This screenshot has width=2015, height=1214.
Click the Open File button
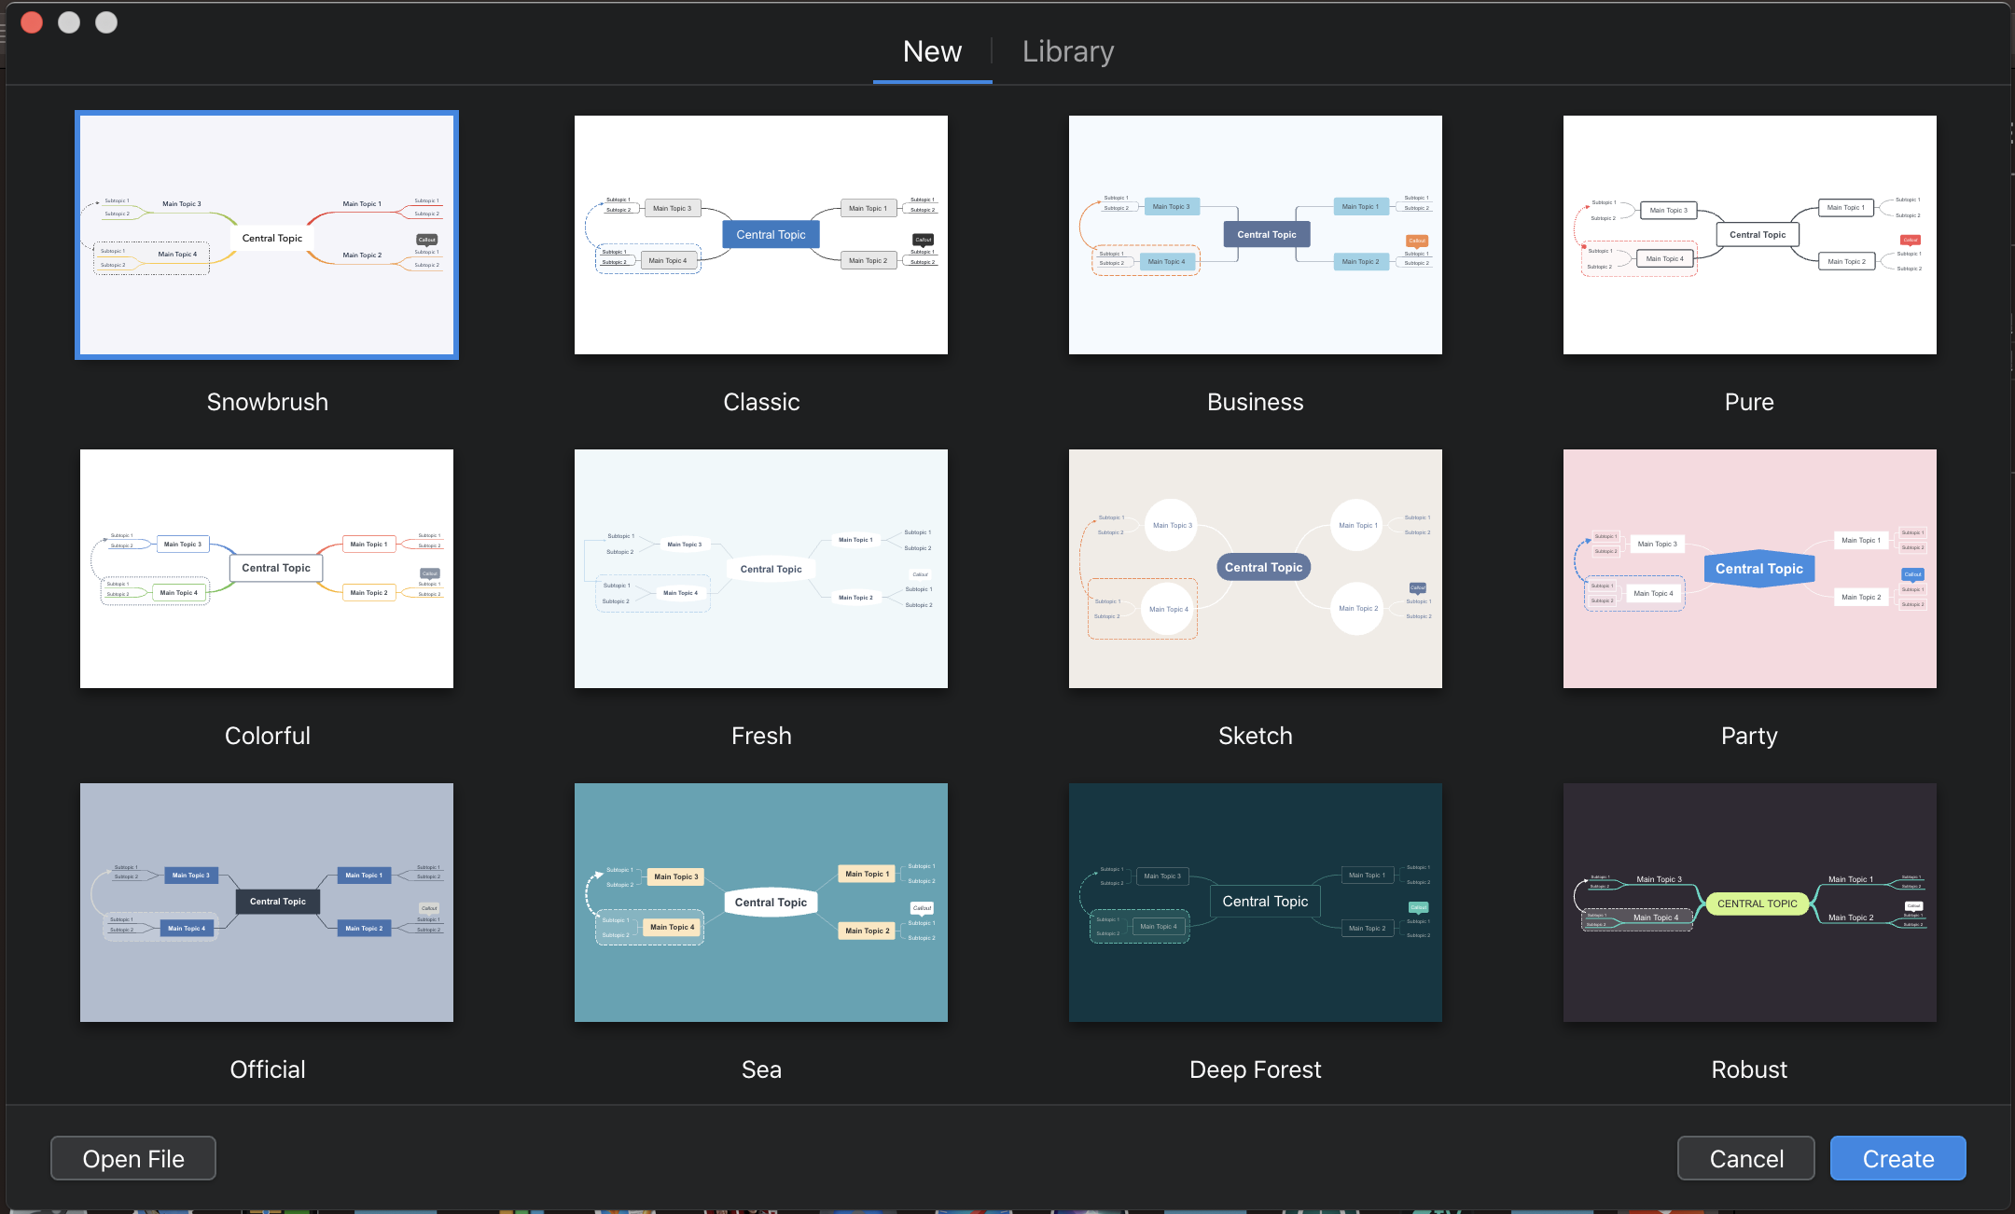click(x=133, y=1158)
